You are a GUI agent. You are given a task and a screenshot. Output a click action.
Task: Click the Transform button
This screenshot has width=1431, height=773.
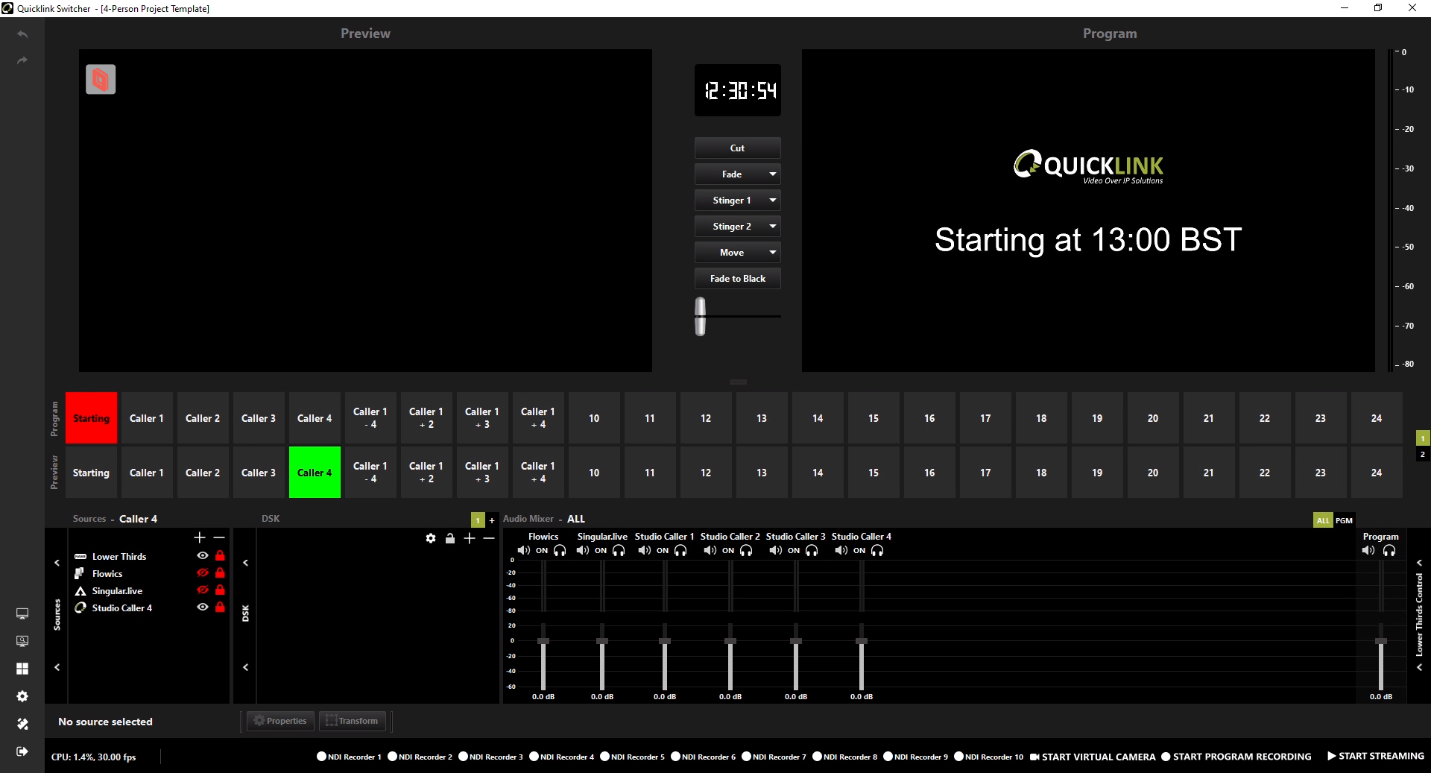(x=353, y=721)
